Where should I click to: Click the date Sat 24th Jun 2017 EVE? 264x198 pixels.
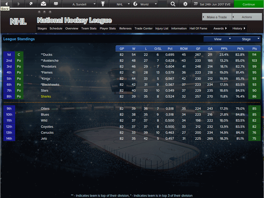pos(215,4)
